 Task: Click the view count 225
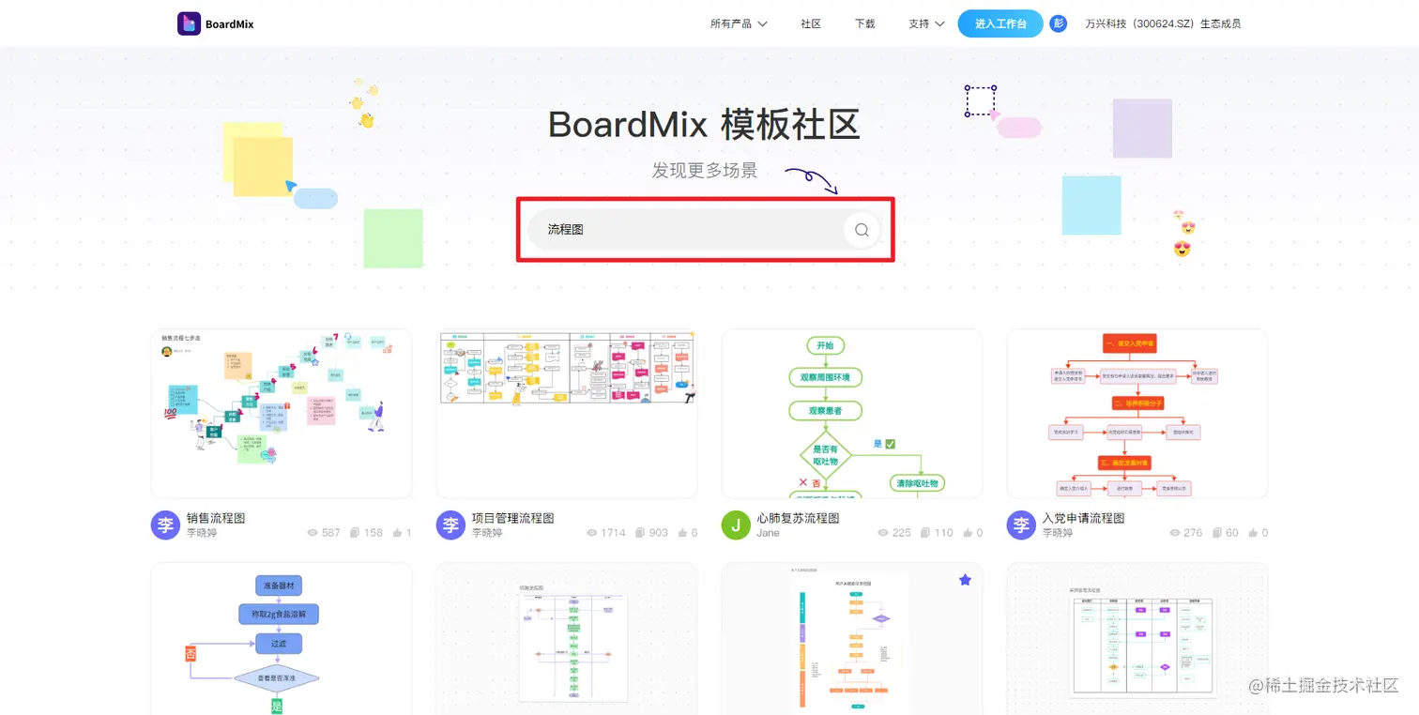tap(902, 533)
